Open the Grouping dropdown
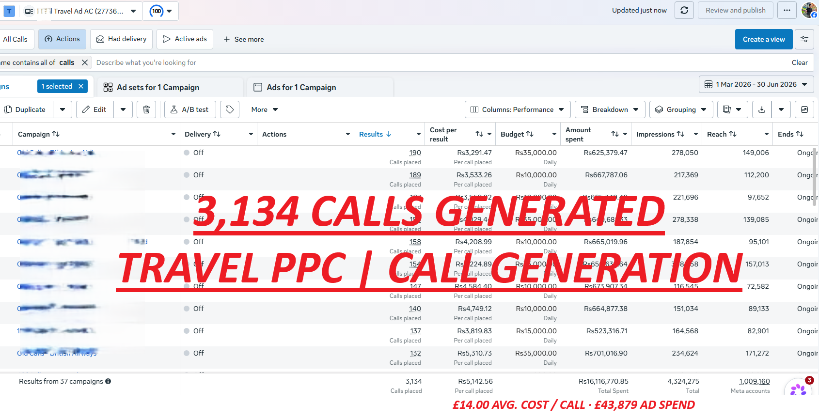Viewport: 819px width, 420px height. (x=681, y=109)
